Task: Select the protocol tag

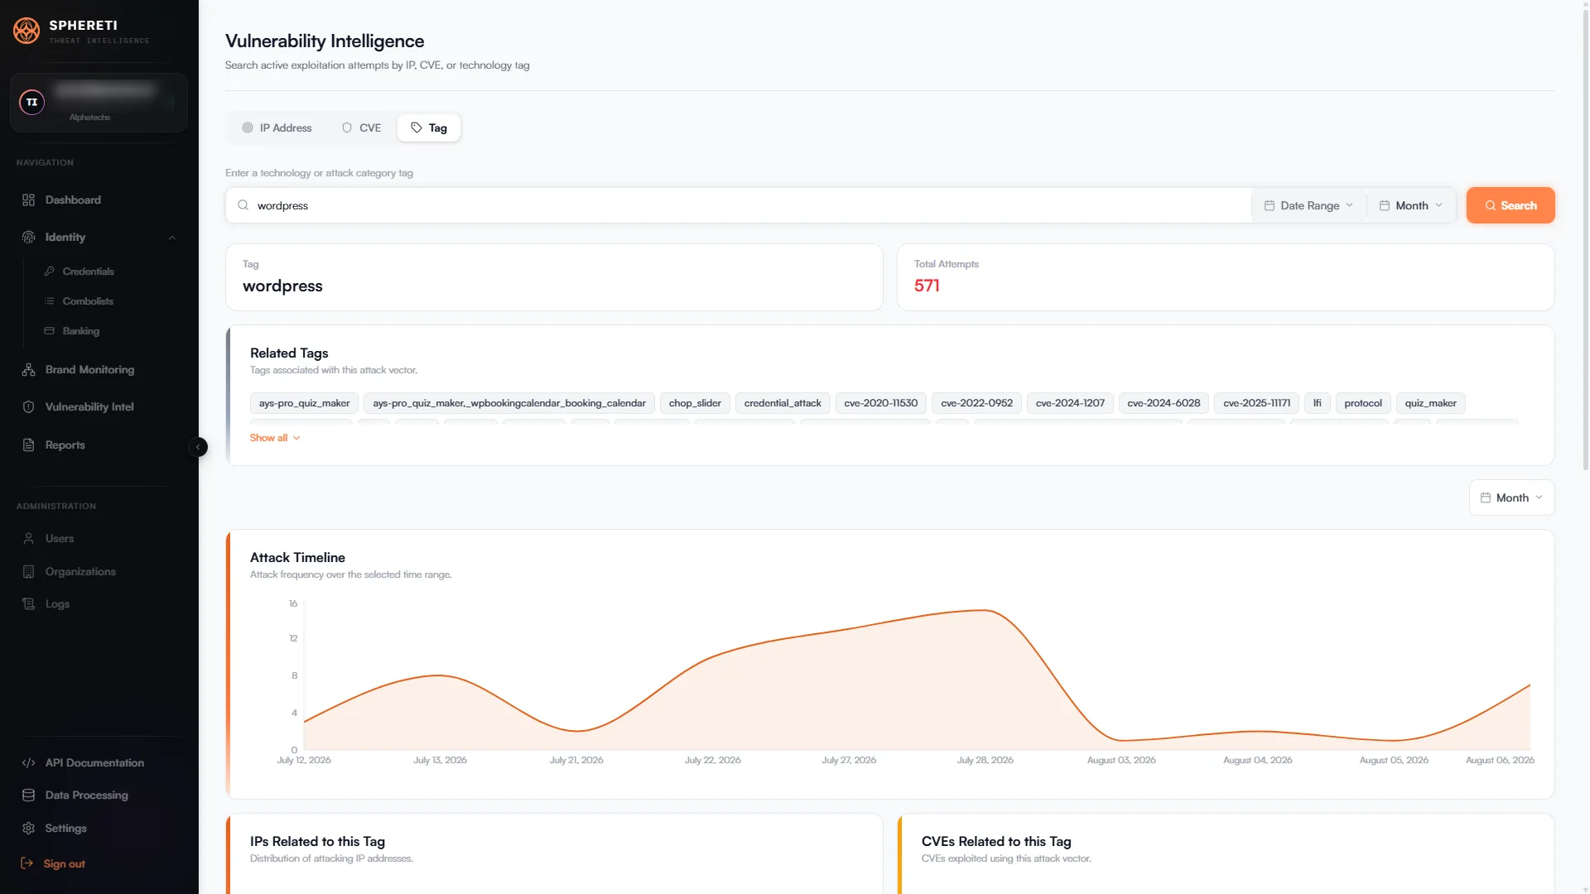Action: 1363,403
